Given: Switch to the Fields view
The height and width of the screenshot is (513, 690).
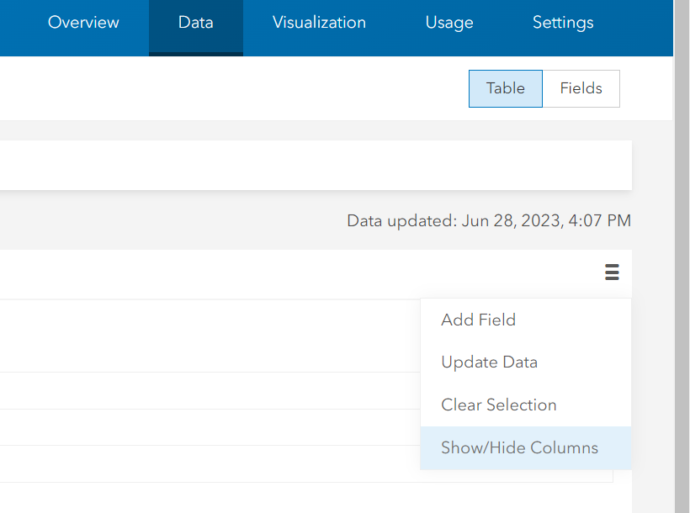Looking at the screenshot, I should click(581, 88).
